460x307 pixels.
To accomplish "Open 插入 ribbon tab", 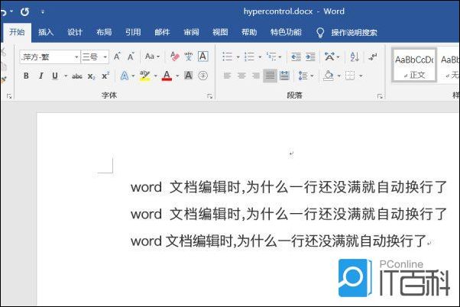I will click(x=46, y=32).
